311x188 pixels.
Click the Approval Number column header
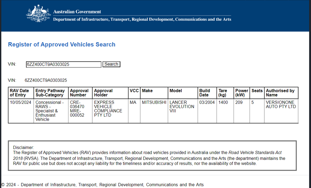click(x=80, y=93)
